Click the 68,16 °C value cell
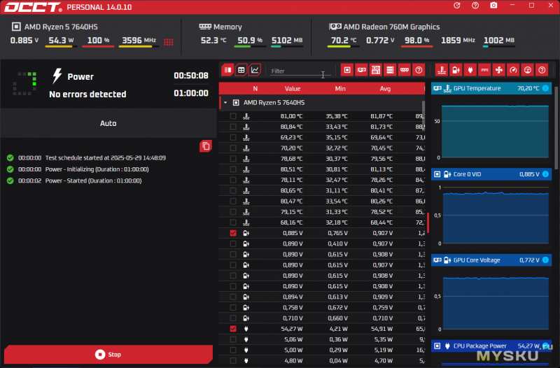The width and height of the screenshot is (560, 368). (291, 222)
